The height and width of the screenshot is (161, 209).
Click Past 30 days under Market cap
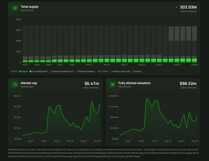point(27,86)
